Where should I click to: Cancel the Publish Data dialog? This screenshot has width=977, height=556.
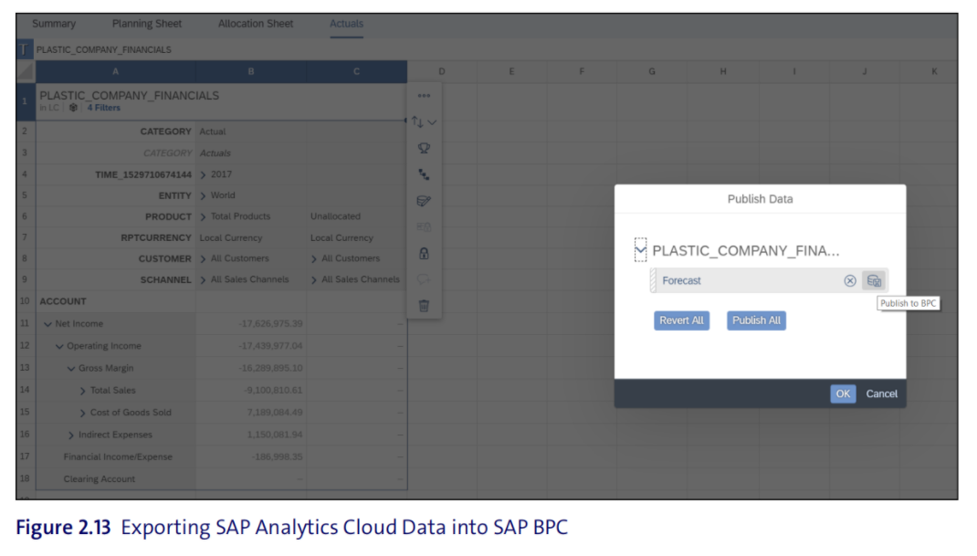pos(882,393)
